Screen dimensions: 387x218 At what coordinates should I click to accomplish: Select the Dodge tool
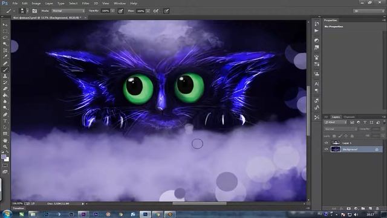click(5, 108)
